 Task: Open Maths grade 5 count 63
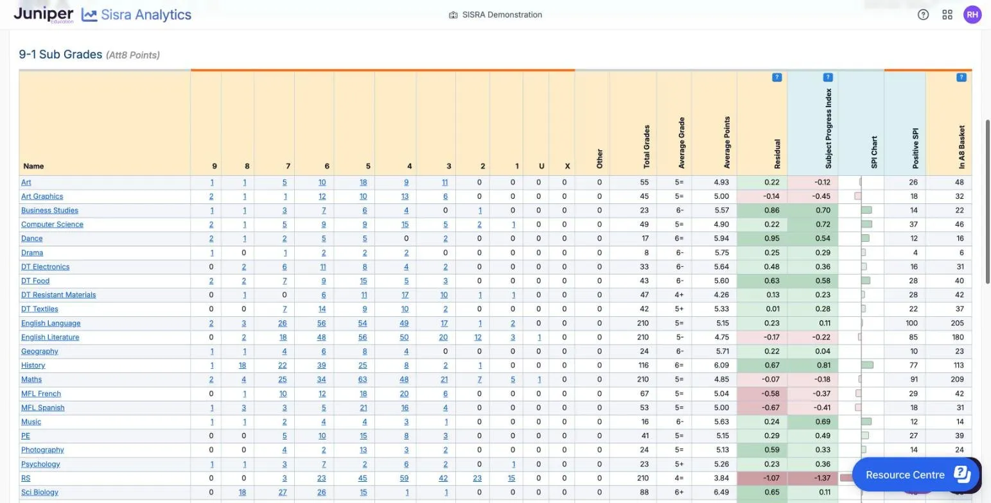pos(363,380)
